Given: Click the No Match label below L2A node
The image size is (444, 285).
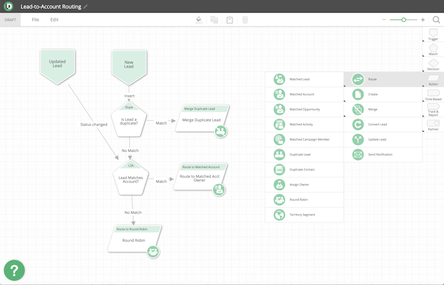Looking at the screenshot, I should pyautogui.click(x=133, y=213).
